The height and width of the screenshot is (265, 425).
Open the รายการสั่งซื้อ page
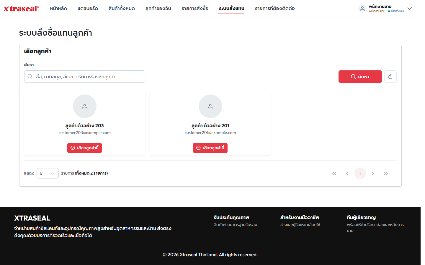[x=195, y=9]
